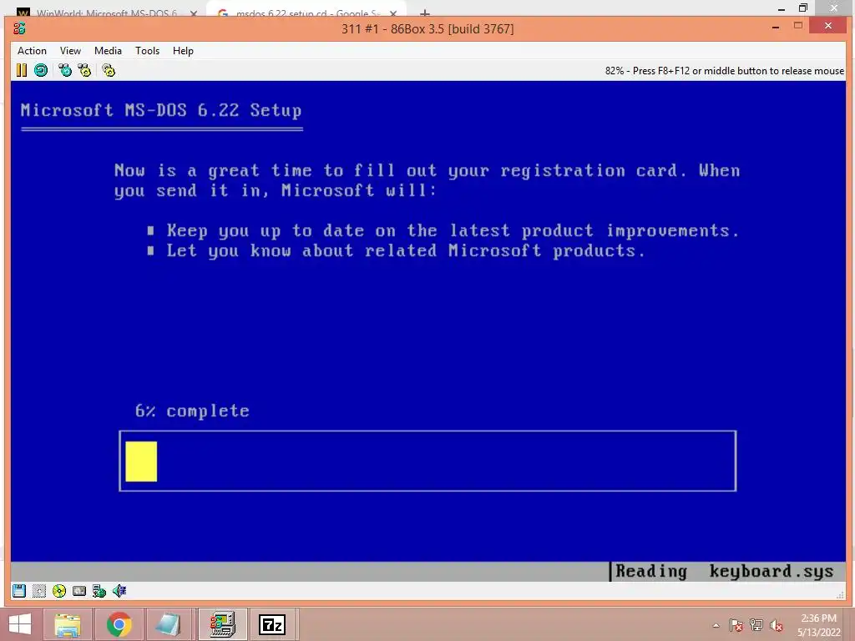855x641 pixels.
Task: Open Google Chrome from the taskbar
Action: (x=119, y=624)
